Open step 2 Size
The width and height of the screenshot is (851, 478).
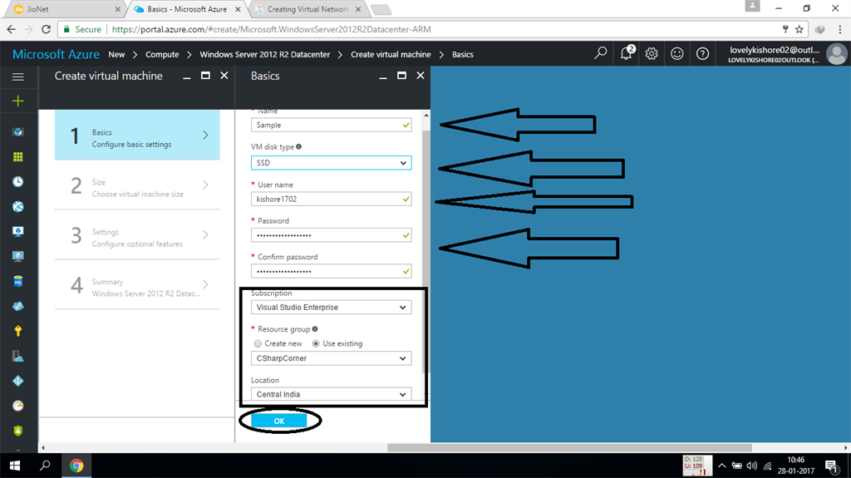pos(137,185)
